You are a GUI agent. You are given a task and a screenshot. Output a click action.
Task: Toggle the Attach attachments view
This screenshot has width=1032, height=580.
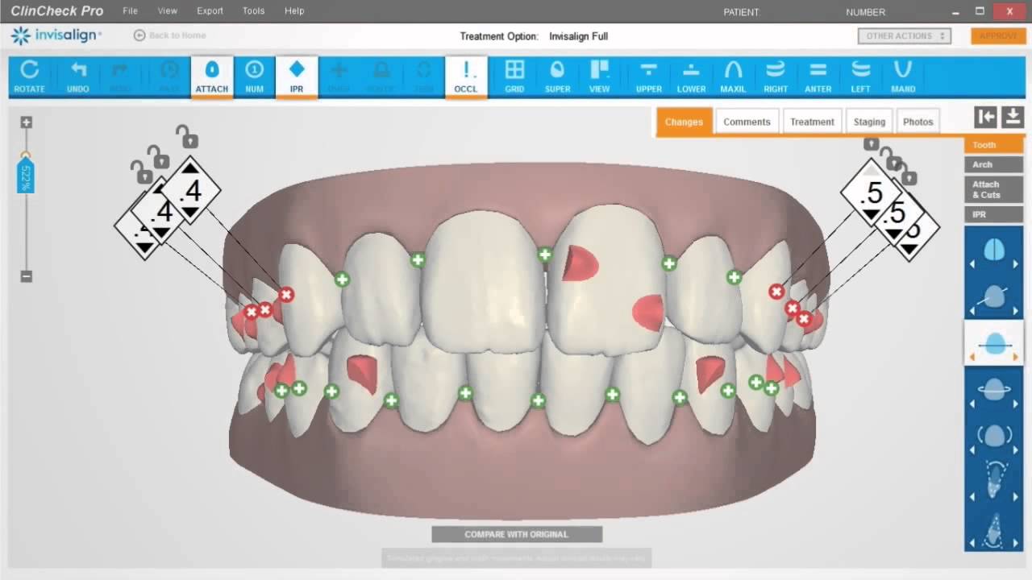point(212,77)
